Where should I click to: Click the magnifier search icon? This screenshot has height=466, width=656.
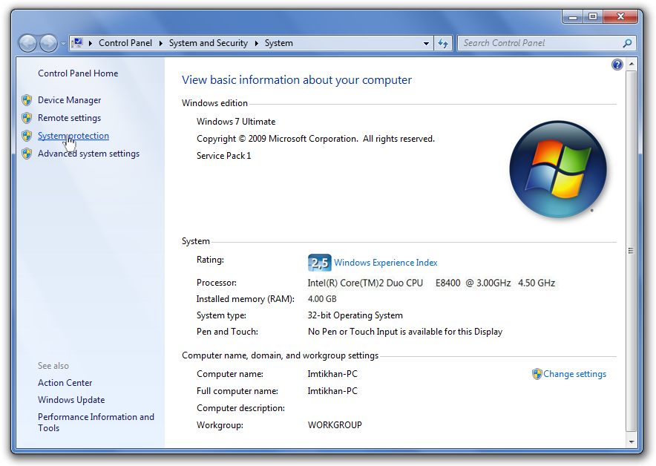coord(627,43)
